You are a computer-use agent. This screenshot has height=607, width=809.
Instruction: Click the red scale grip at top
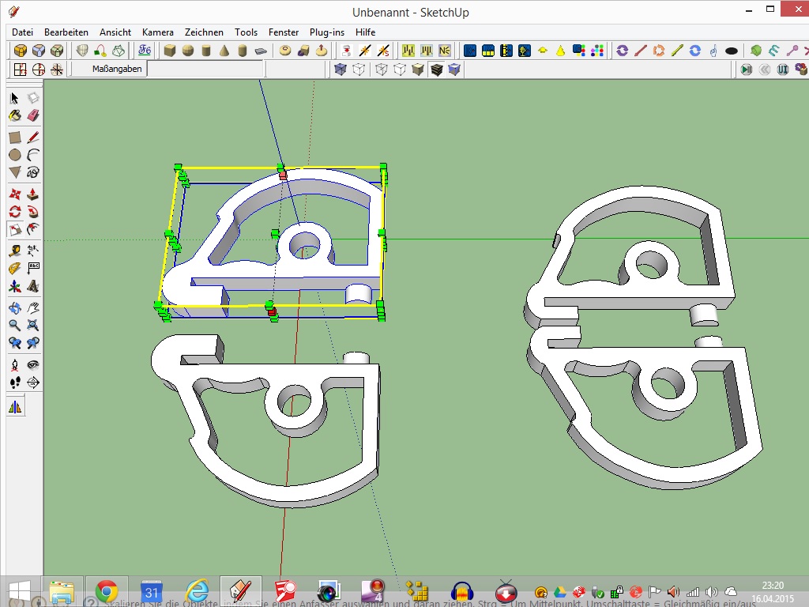[x=283, y=175]
